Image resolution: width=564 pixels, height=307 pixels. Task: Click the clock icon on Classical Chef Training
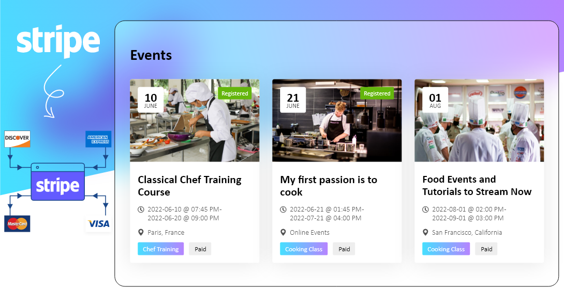(141, 209)
